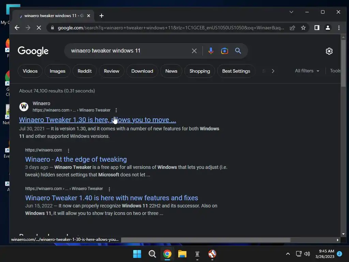Click the forward navigation arrow
349x262 pixels.
click(28, 28)
